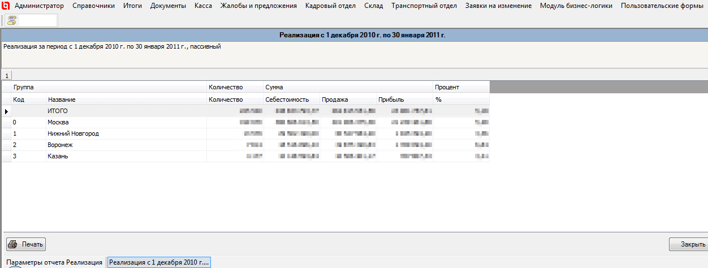This screenshot has height=268, width=708.
Task: Click the Закрыть button
Action: pyautogui.click(x=688, y=245)
